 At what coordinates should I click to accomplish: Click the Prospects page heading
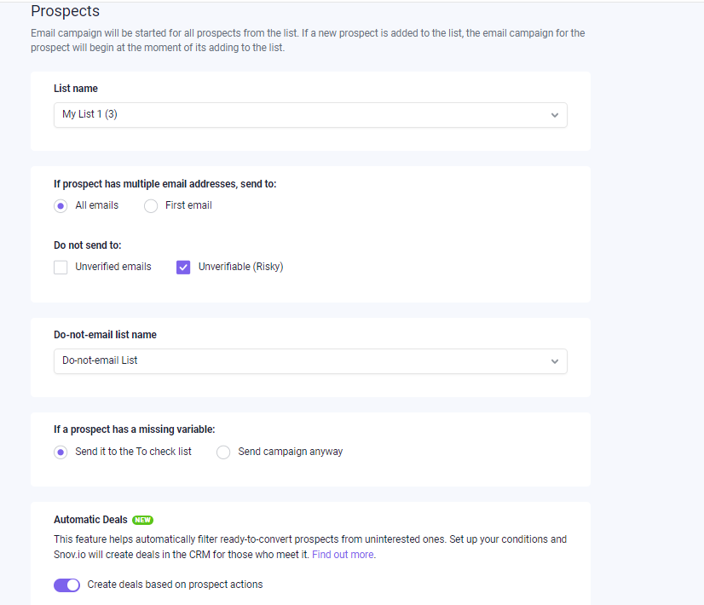pos(65,11)
